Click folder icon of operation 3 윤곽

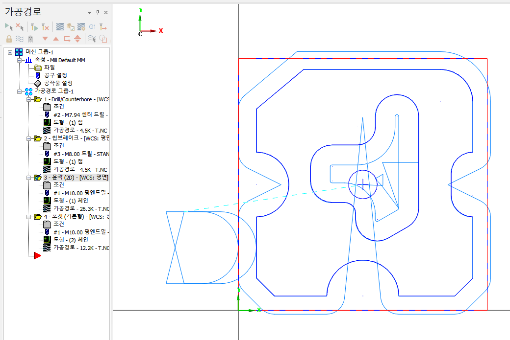click(38, 178)
